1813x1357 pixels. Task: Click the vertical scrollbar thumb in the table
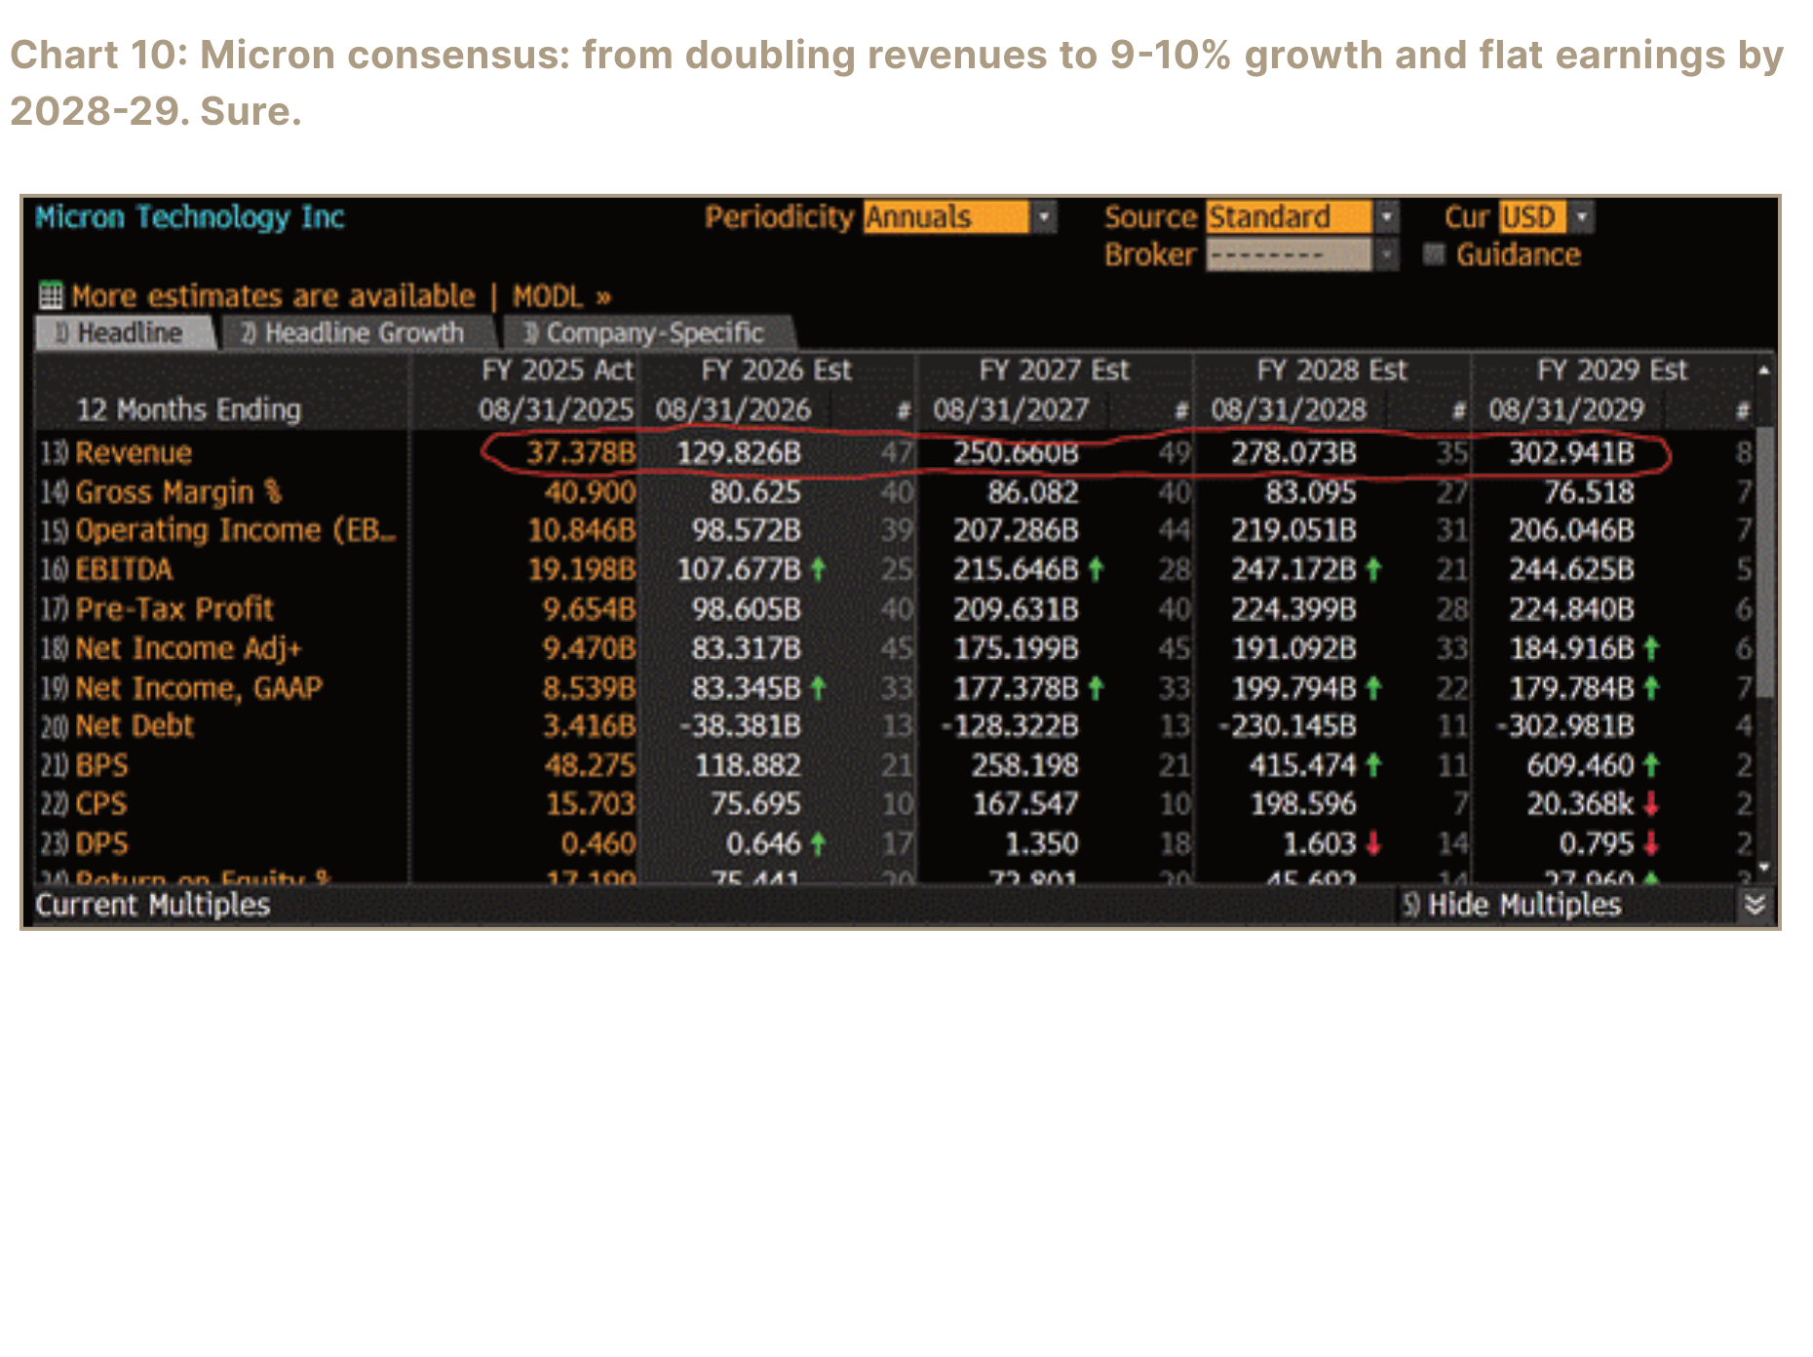click(1763, 561)
